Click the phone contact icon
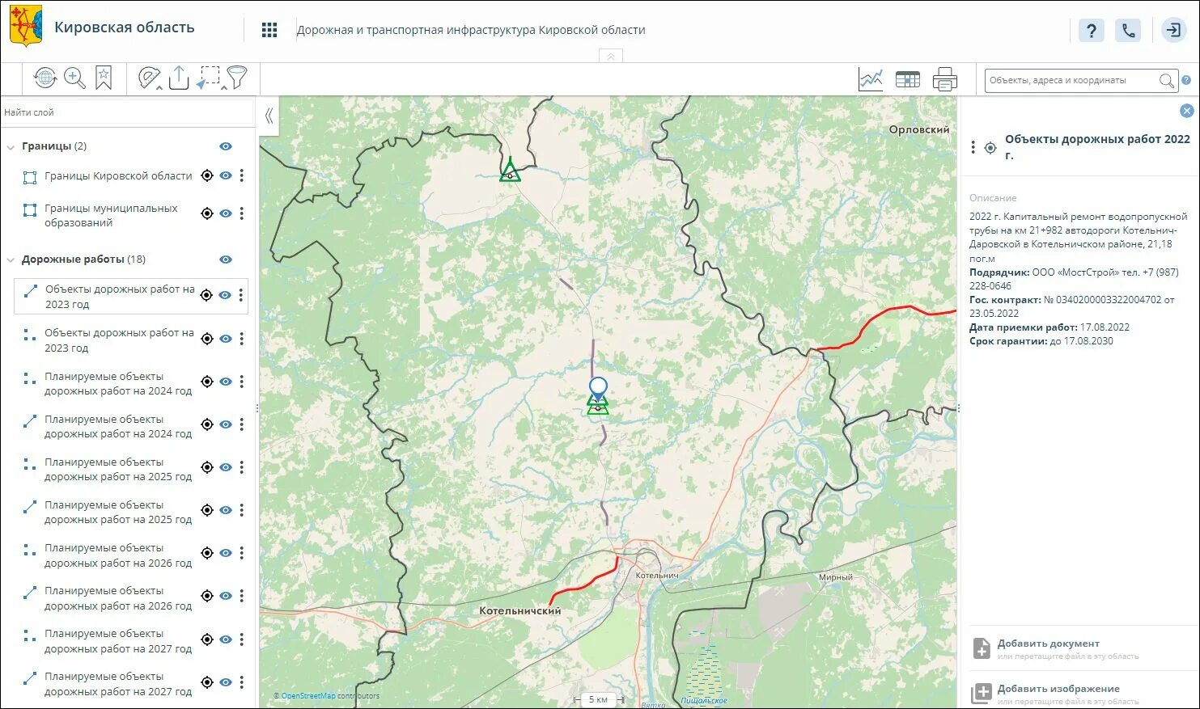 coord(1128,31)
